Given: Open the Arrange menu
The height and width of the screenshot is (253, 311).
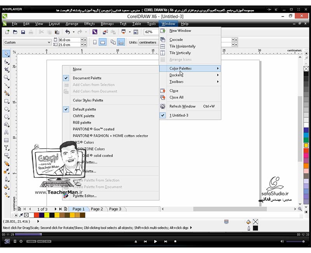Looking at the screenshot, I should coord(72,24).
